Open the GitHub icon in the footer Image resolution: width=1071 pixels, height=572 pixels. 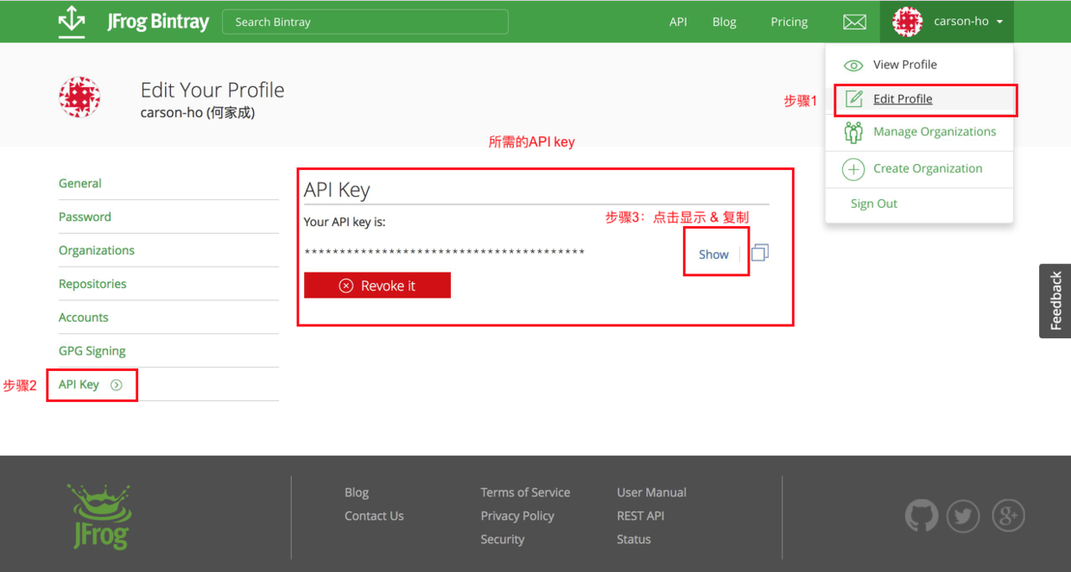(922, 516)
